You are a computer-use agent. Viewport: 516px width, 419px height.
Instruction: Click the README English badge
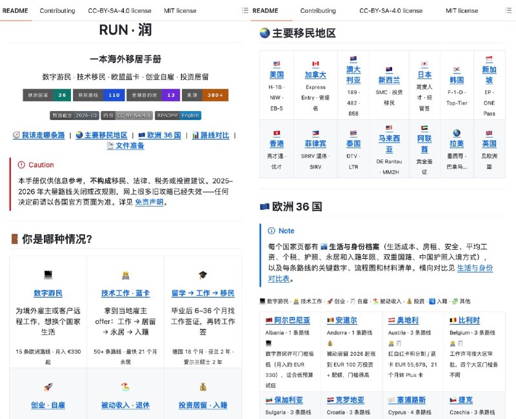coord(178,116)
